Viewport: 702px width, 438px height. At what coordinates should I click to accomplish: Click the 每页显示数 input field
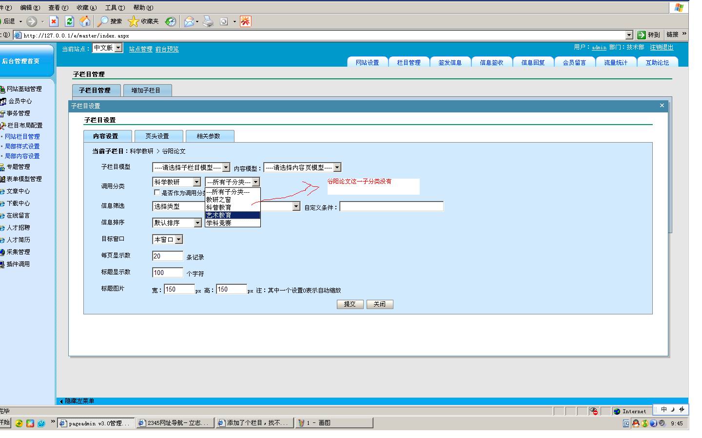click(168, 256)
